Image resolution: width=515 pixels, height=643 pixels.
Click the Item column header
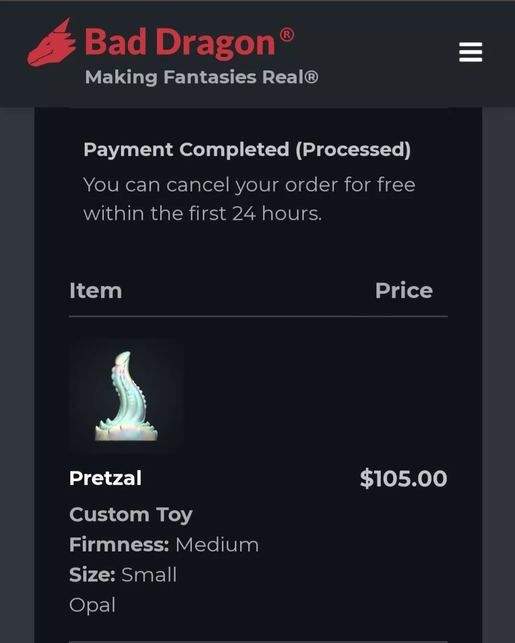click(96, 291)
